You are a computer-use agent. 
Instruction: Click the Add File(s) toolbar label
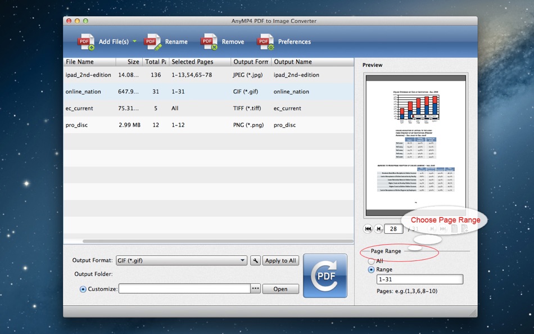(114, 42)
